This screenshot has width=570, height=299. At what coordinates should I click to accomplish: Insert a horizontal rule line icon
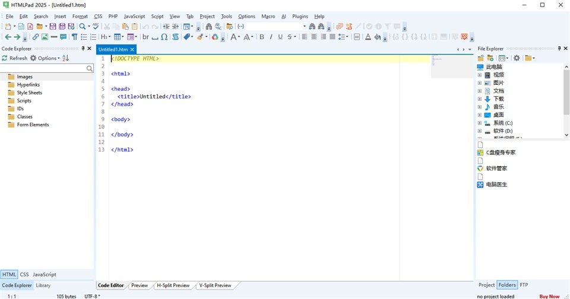54,37
